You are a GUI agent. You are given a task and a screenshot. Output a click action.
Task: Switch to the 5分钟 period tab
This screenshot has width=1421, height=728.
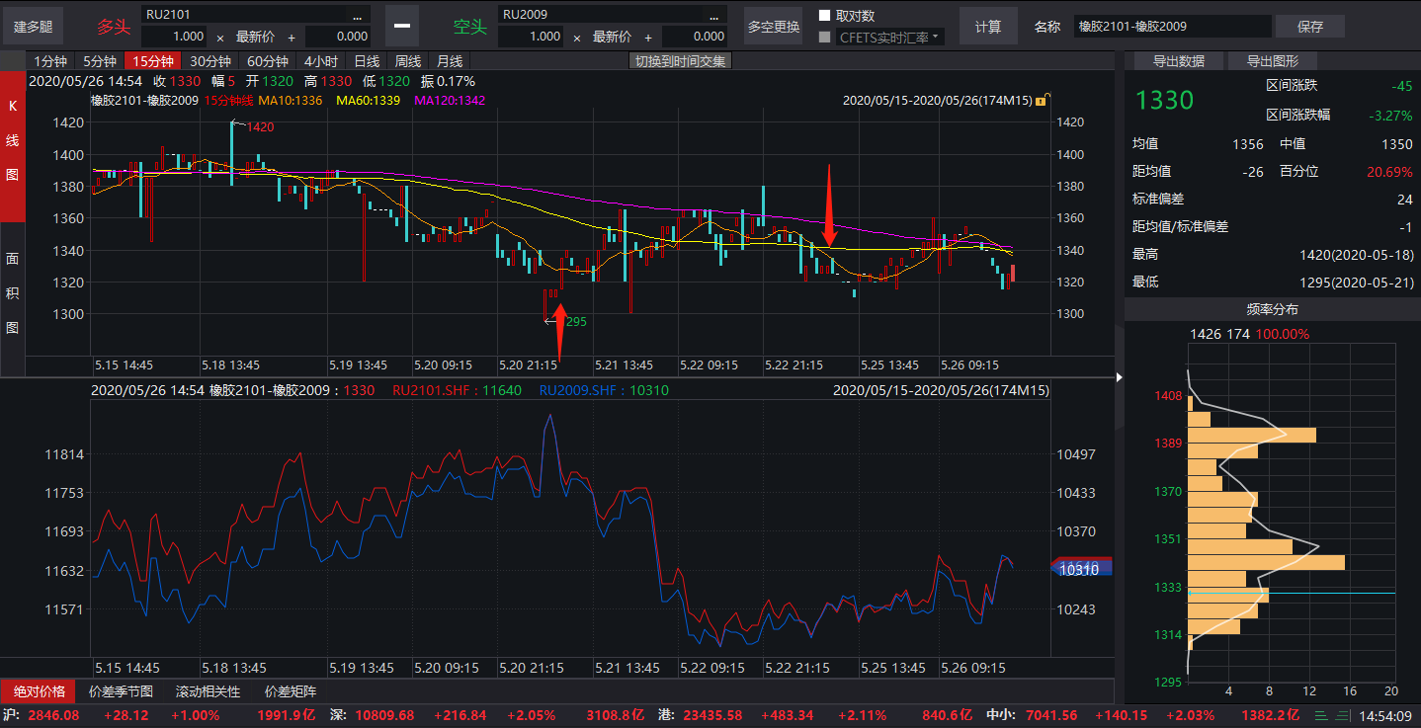tap(99, 60)
